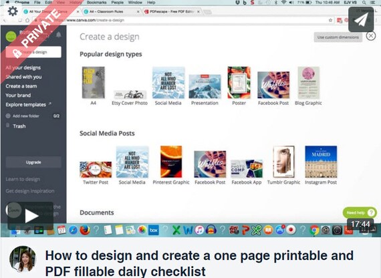This screenshot has height=278, width=381.
Task: Open the notifications bell icon
Action: 59,35
